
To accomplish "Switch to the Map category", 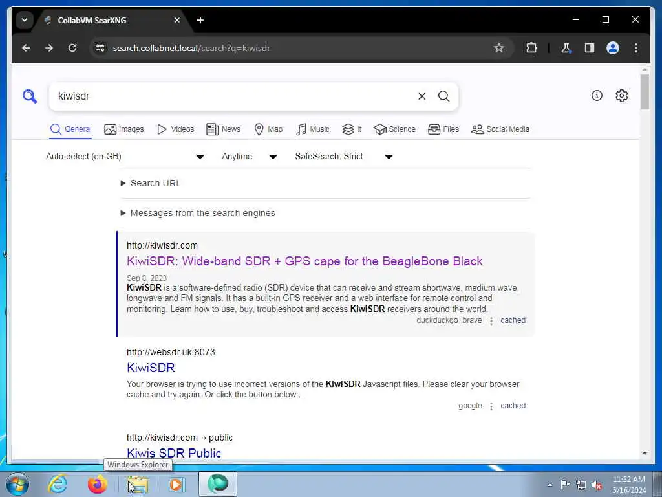I will point(268,129).
